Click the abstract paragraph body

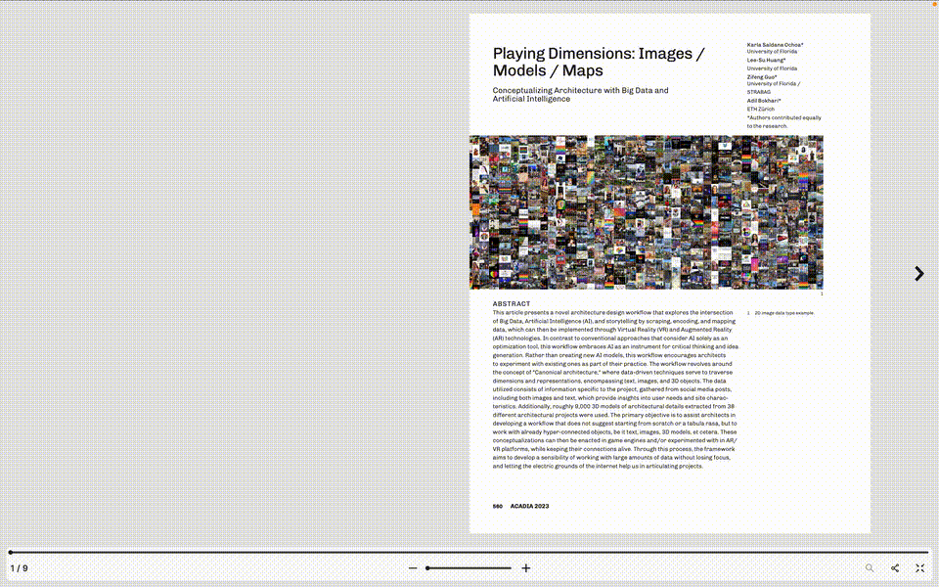[x=615, y=389]
